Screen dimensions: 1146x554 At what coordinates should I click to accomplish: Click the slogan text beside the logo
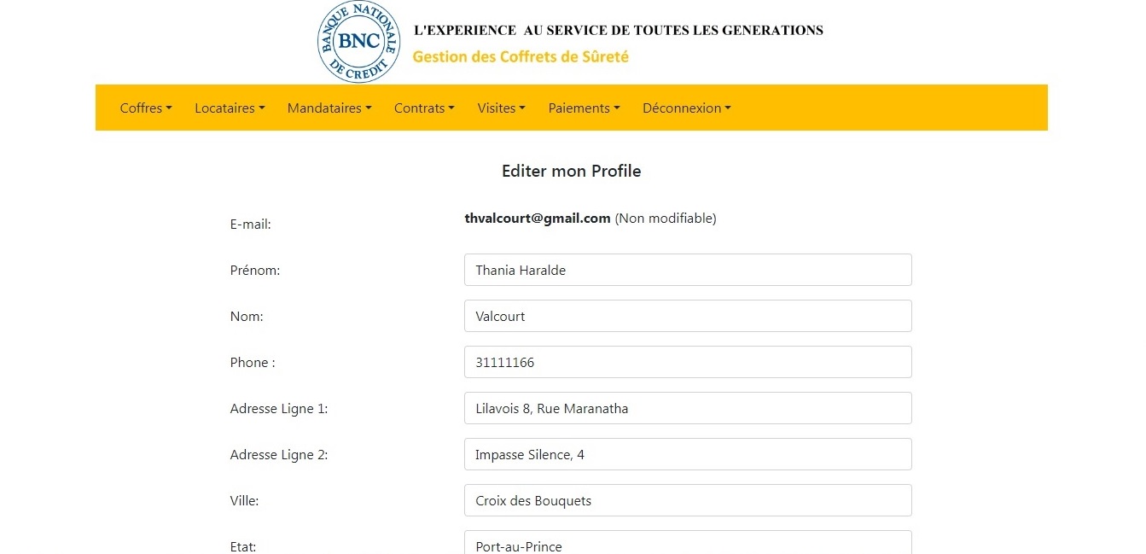[618, 31]
